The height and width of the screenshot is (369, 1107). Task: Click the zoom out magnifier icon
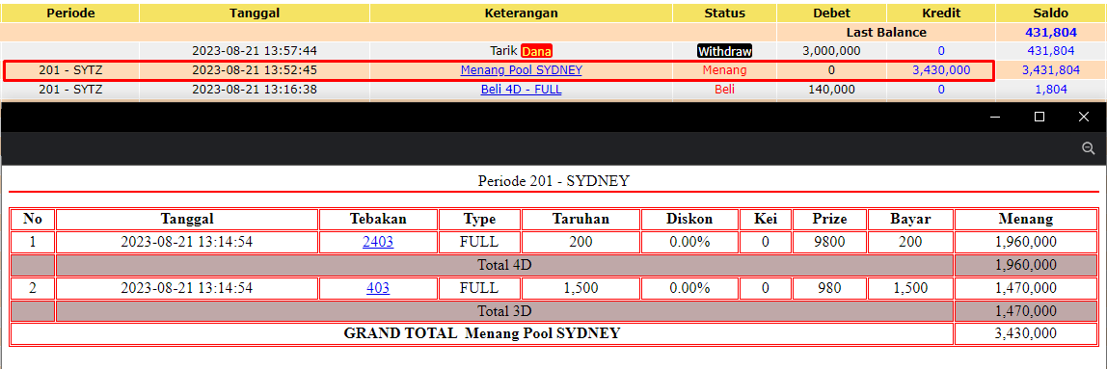click(x=1088, y=148)
